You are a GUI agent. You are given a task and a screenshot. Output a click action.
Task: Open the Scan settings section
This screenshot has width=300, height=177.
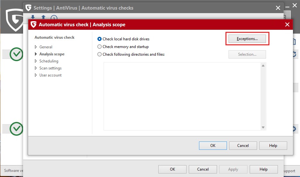(51, 68)
